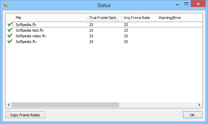Confirm with the OK button
208x124 pixels.
pyautogui.click(x=193, y=115)
